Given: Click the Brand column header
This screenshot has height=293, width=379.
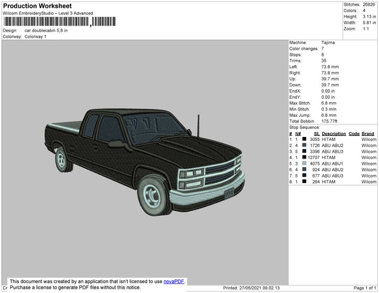Looking at the screenshot, I should [x=368, y=134].
